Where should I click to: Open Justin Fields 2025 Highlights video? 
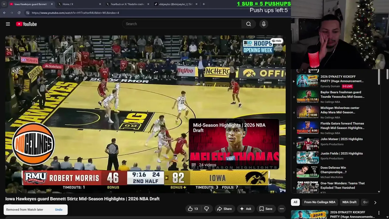(336, 158)
